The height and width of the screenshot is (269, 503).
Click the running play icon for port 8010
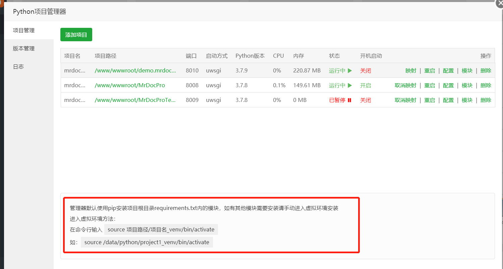350,71
